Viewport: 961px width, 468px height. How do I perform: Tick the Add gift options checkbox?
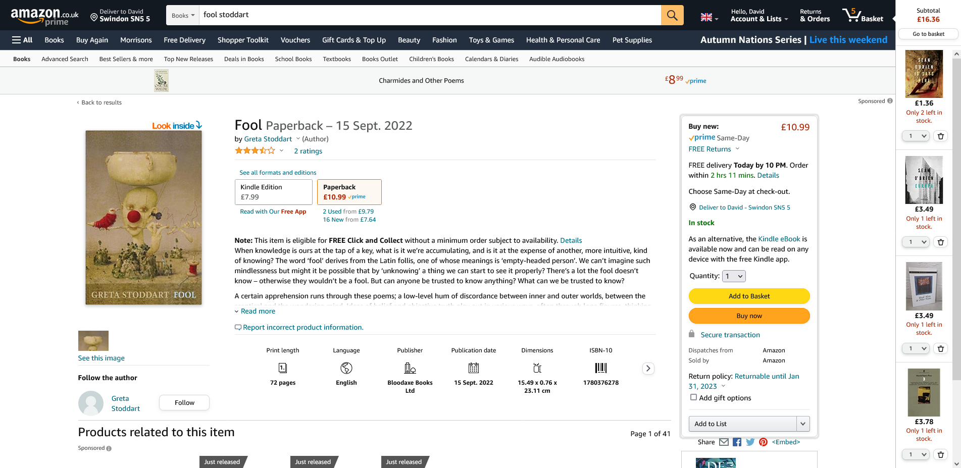pyautogui.click(x=693, y=397)
